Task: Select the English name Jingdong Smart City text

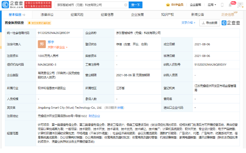Action: [70, 108]
